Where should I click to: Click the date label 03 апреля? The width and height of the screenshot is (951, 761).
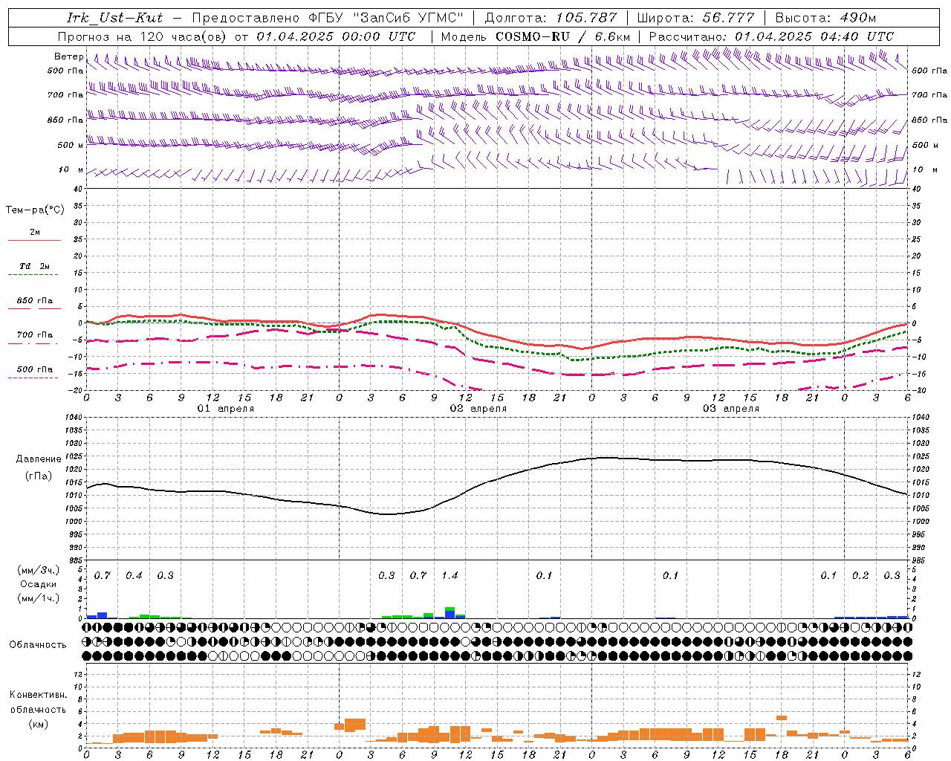(x=731, y=408)
